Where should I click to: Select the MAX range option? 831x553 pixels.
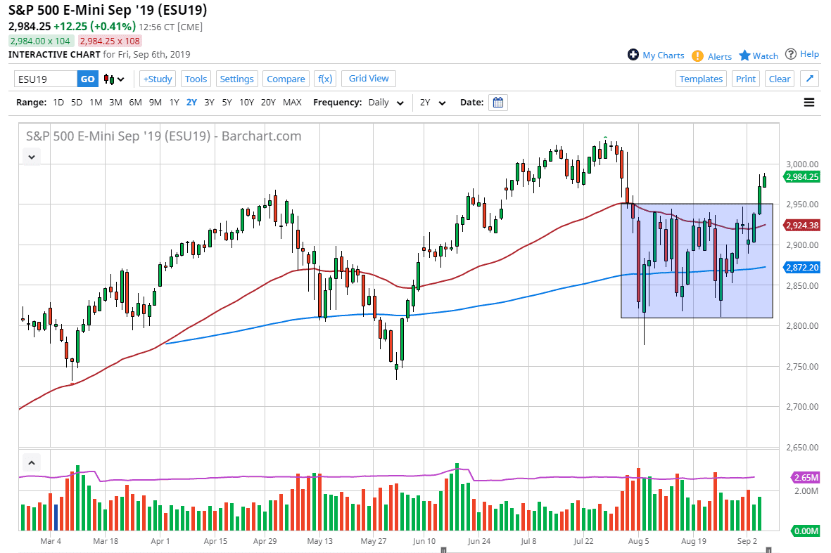tap(292, 103)
